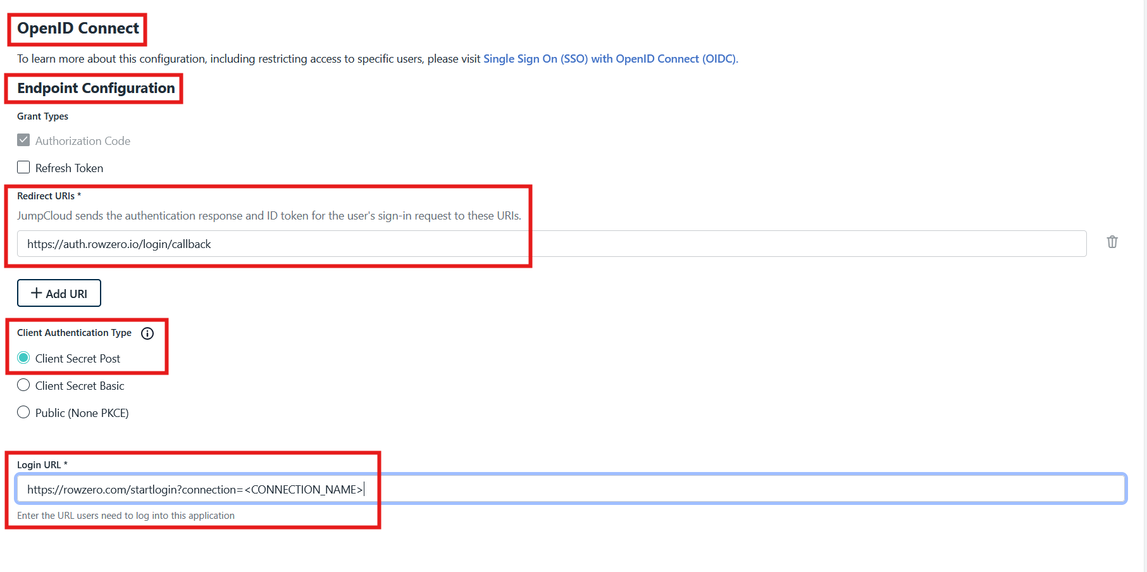The image size is (1147, 572).
Task: Click the Redirect URIs section heading
Action: coord(49,196)
